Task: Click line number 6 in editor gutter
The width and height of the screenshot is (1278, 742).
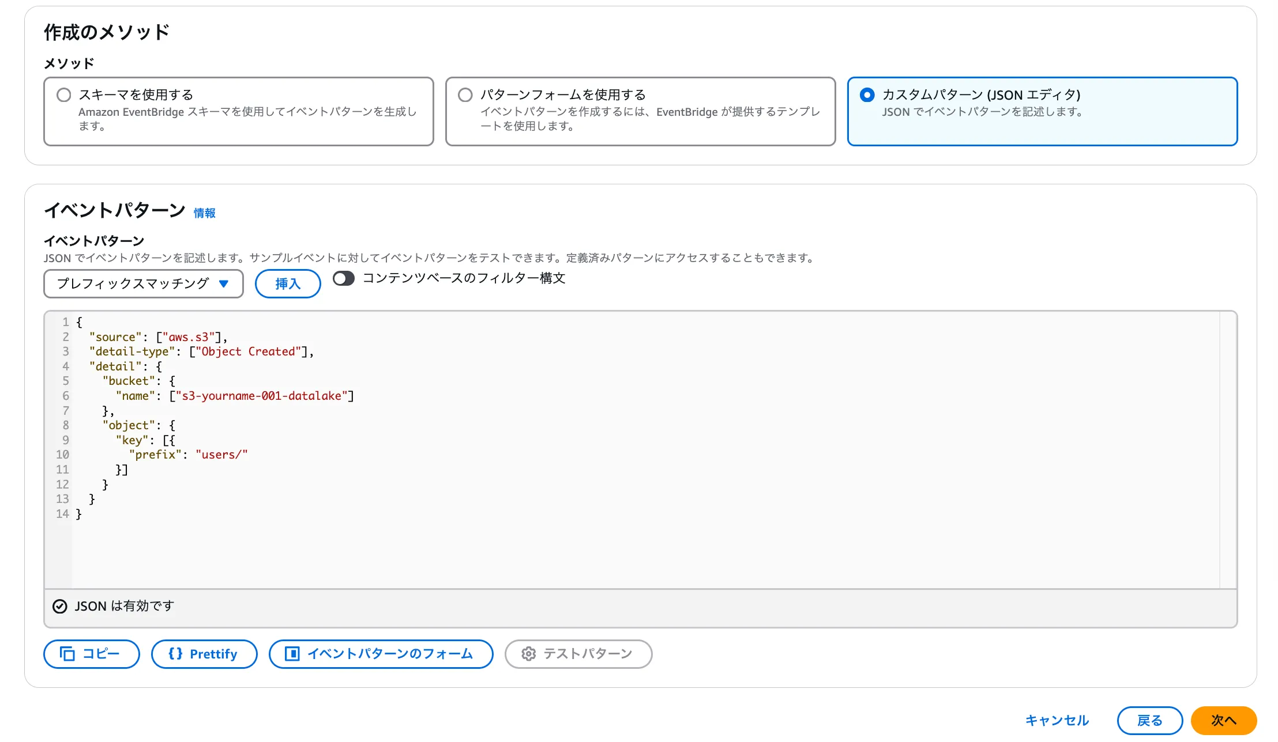Action: pos(66,396)
